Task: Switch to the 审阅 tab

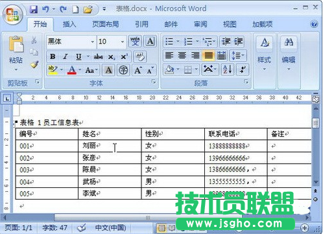Action: point(200,24)
